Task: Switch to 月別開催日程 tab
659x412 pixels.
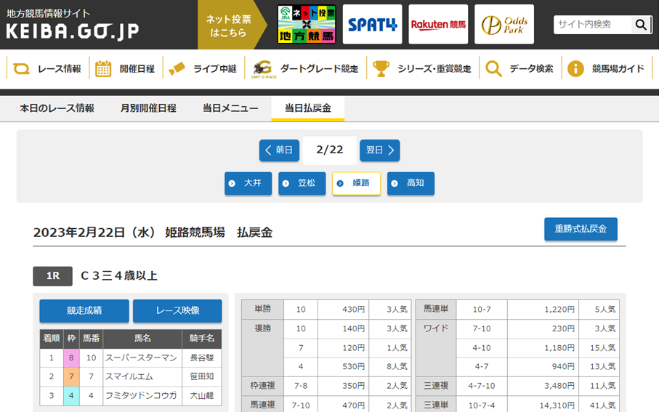Action: tap(148, 108)
